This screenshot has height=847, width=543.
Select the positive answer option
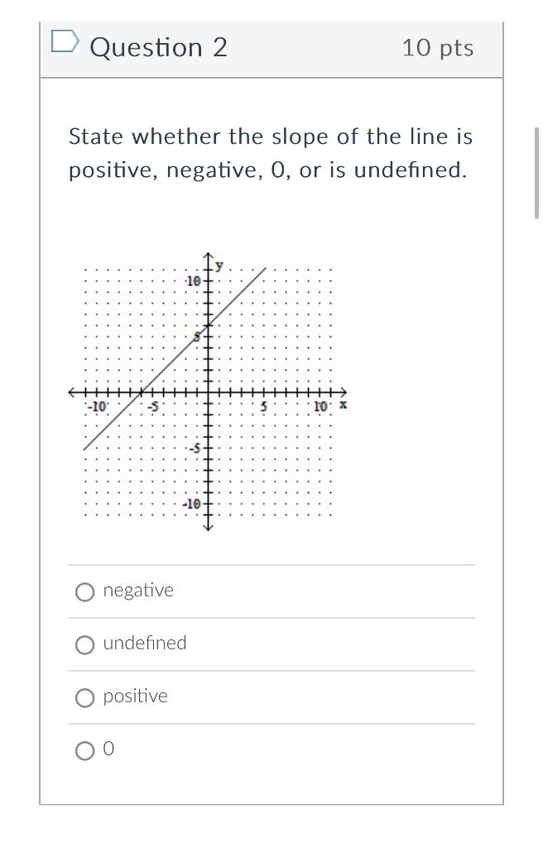tap(84, 698)
